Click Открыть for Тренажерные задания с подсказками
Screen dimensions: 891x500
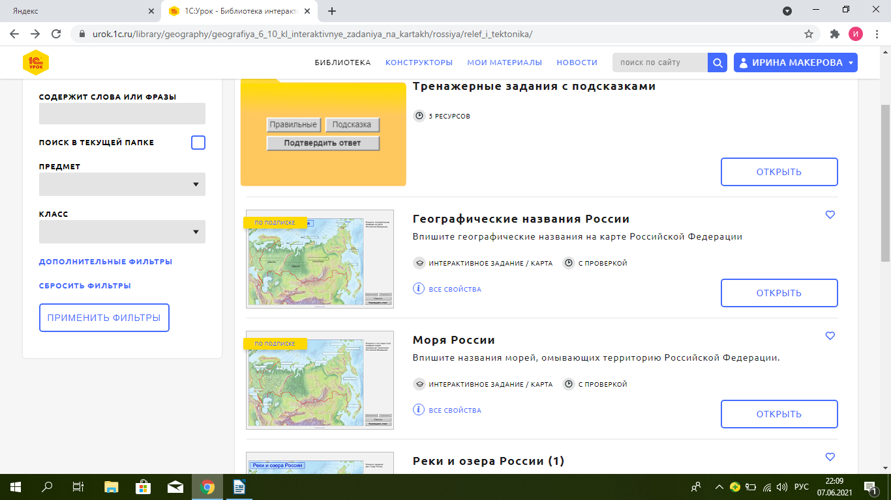click(779, 172)
